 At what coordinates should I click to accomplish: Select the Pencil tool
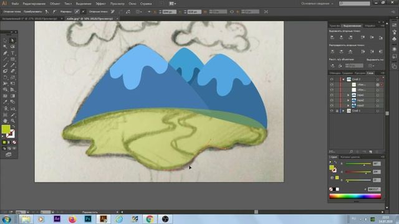(x=12, y=65)
